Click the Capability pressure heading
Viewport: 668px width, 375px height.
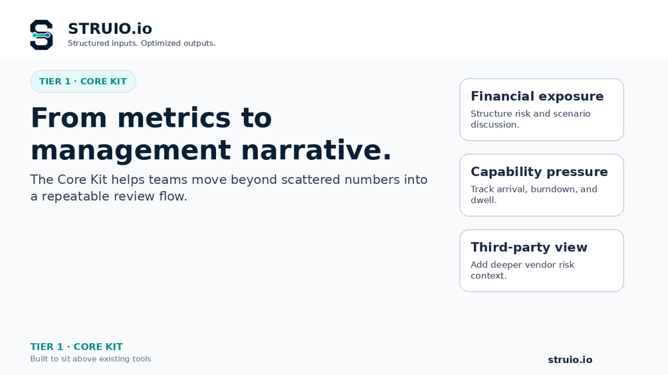pyautogui.click(x=539, y=172)
